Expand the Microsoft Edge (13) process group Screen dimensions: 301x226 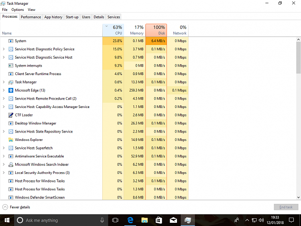pos(4,90)
